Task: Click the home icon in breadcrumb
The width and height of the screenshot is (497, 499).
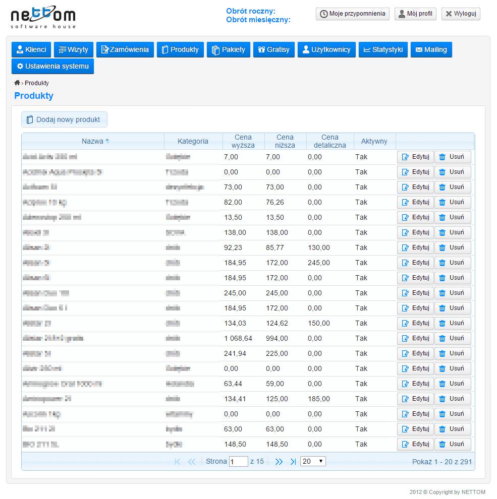Action: (x=17, y=83)
